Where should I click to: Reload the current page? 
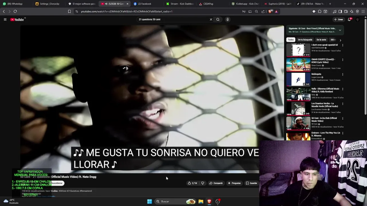(x=15, y=11)
